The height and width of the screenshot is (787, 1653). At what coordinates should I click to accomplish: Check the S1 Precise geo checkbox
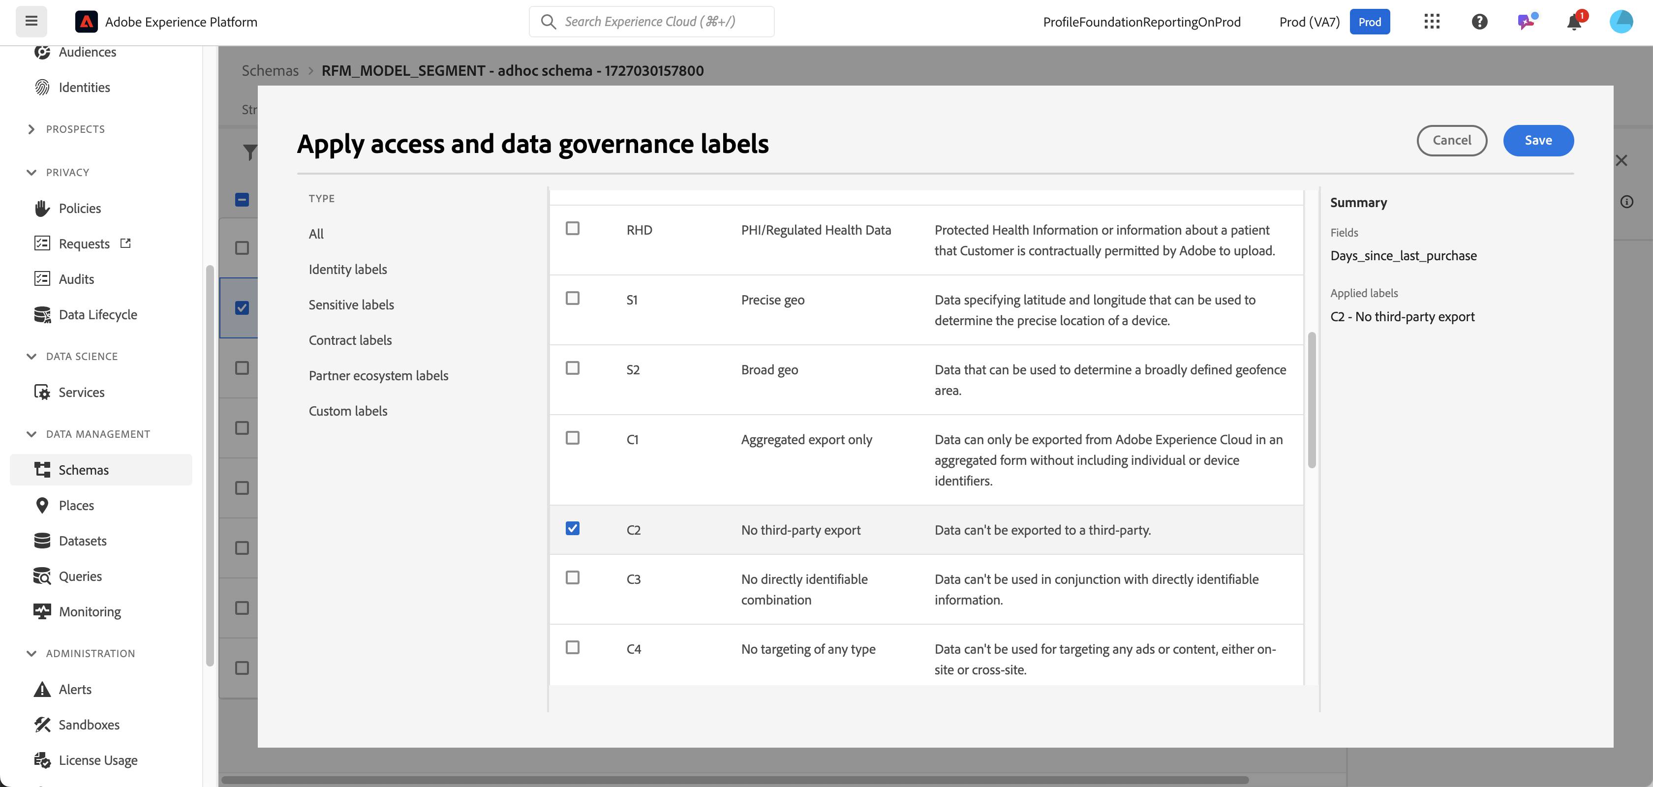572,298
